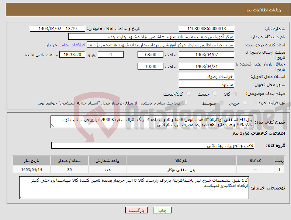The width and height of the screenshot is (291, 220).
Task: Click the buyer notes text area
Action: 134,188
